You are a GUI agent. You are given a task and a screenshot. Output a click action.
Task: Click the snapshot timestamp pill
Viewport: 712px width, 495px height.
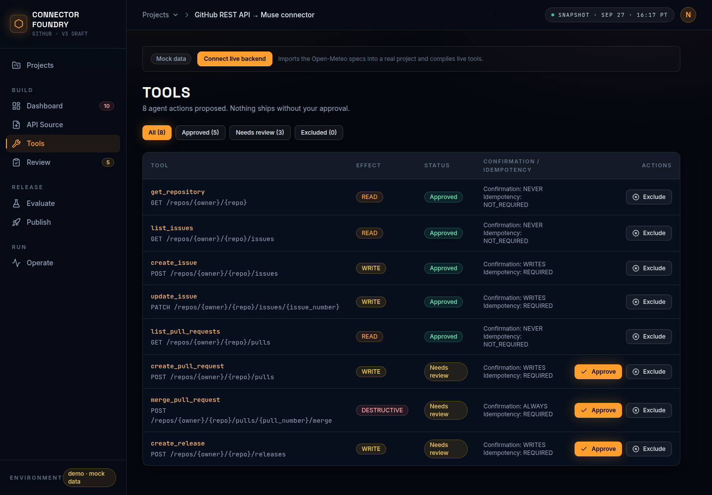[609, 15]
